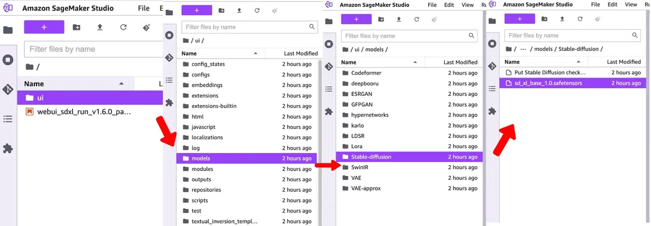Viewport: 651px width, 226px height.
Task: Open View menu in Stable-diffusion panel
Action: pos(630,4)
